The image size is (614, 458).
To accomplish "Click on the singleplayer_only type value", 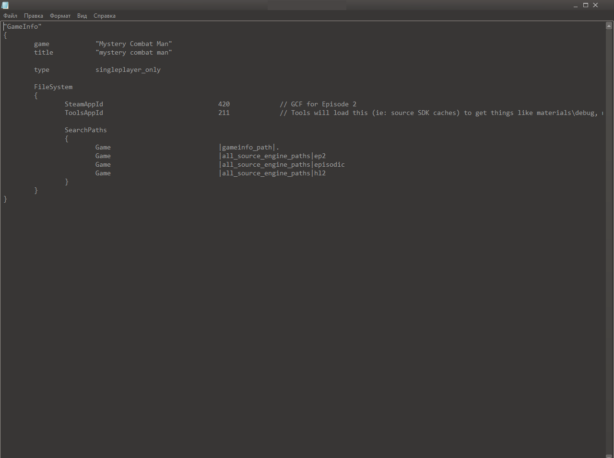I will coord(128,69).
